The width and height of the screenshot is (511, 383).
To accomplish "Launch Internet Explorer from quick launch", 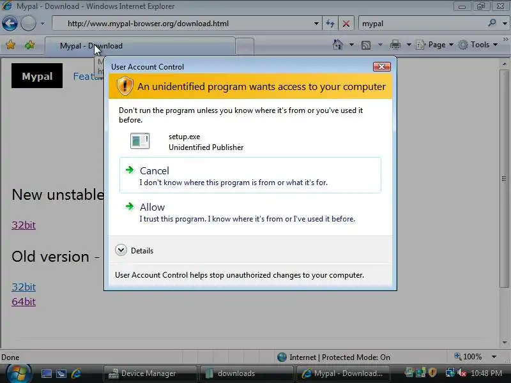I will [x=77, y=373].
